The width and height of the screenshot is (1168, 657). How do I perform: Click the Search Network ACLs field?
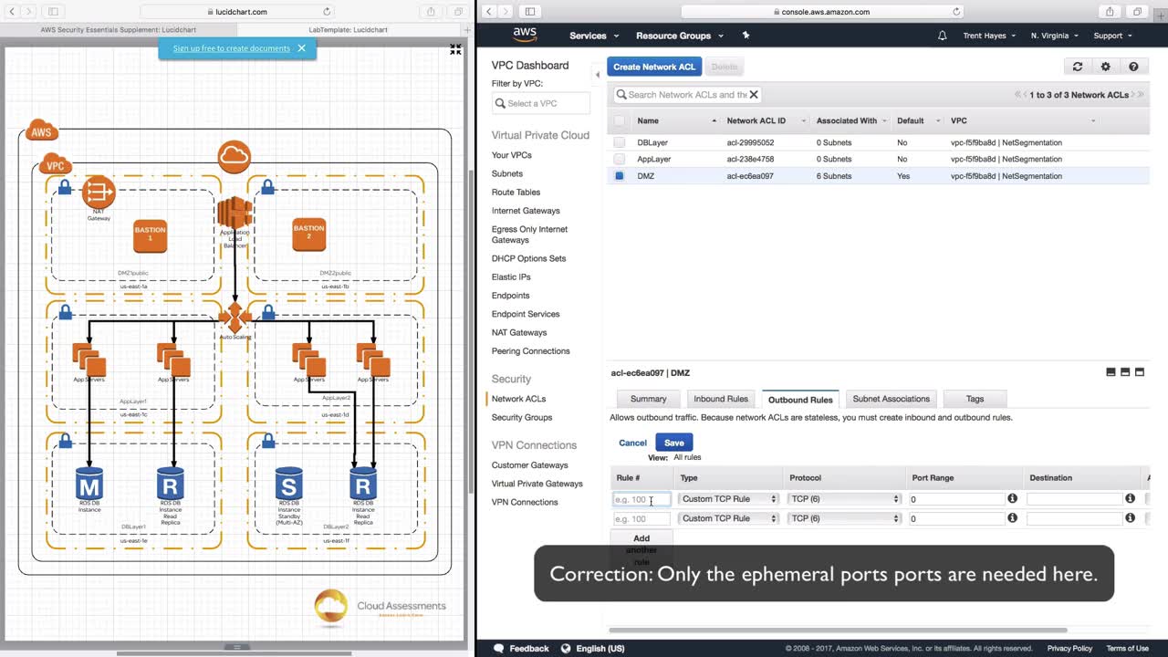686,94
